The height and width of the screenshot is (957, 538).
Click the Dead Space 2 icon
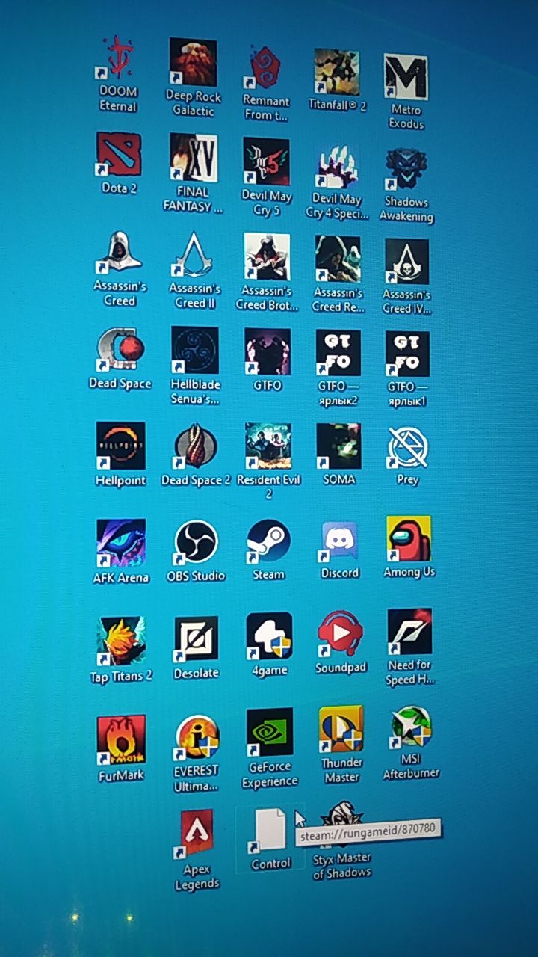(x=195, y=446)
